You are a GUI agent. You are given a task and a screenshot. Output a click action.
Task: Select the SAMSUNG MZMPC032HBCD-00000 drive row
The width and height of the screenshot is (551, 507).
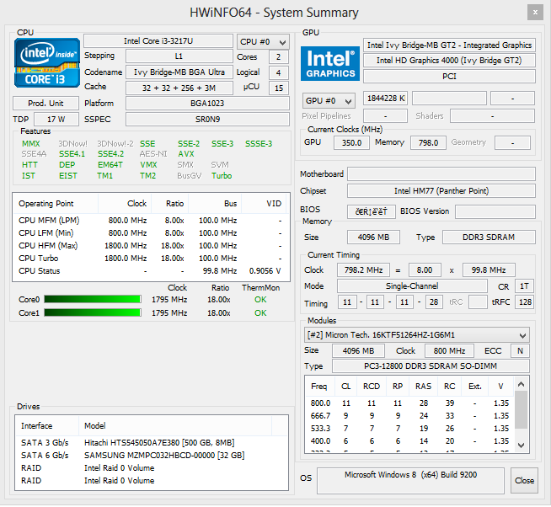(152, 456)
